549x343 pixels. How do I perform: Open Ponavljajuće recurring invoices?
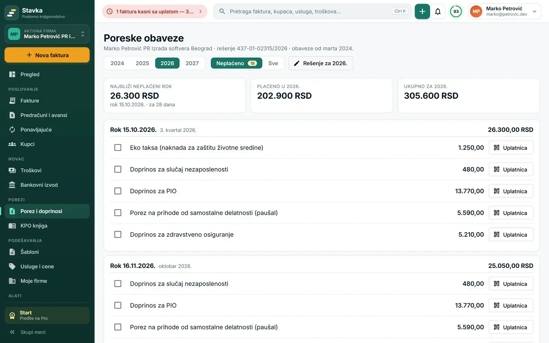[x=47, y=130]
